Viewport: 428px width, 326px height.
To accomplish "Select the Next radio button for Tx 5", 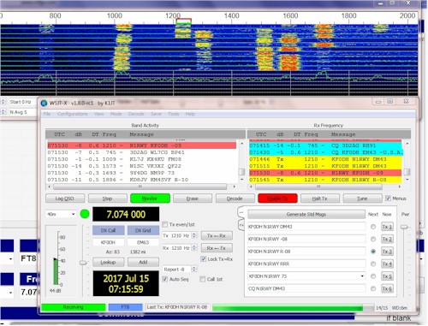I will [373, 276].
